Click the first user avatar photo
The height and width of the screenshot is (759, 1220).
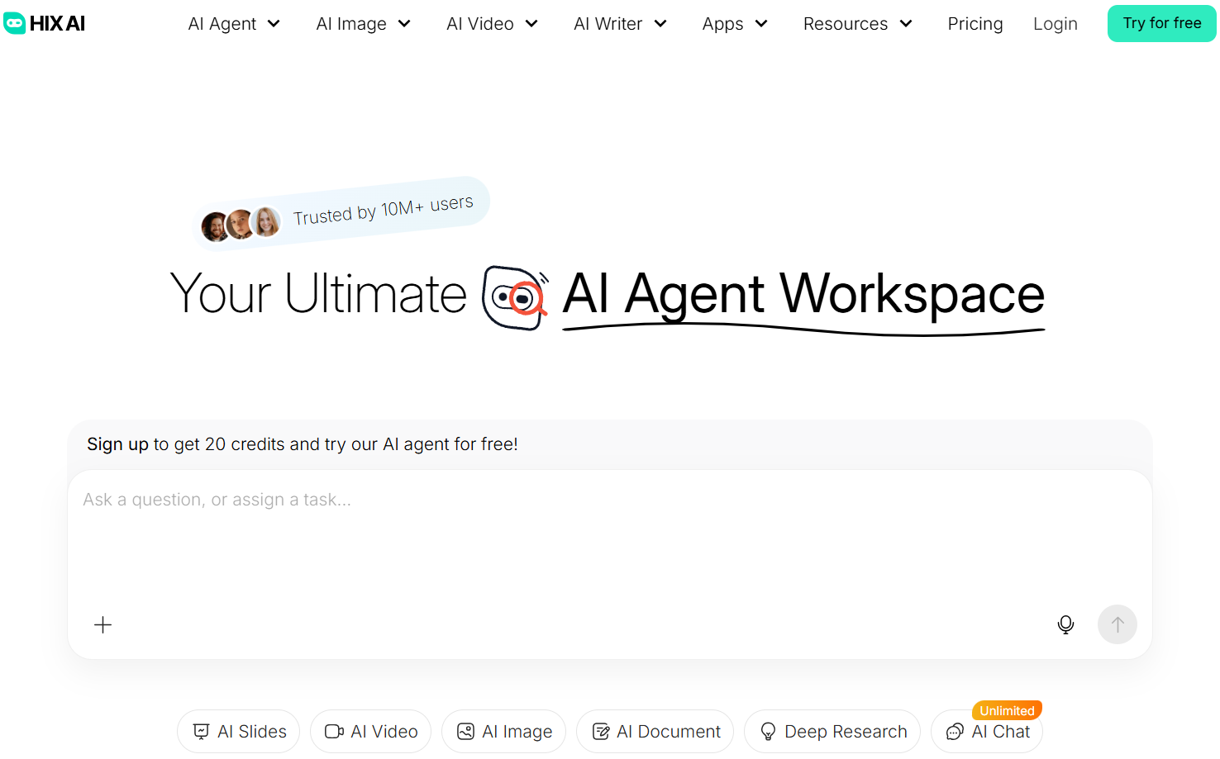pos(215,226)
